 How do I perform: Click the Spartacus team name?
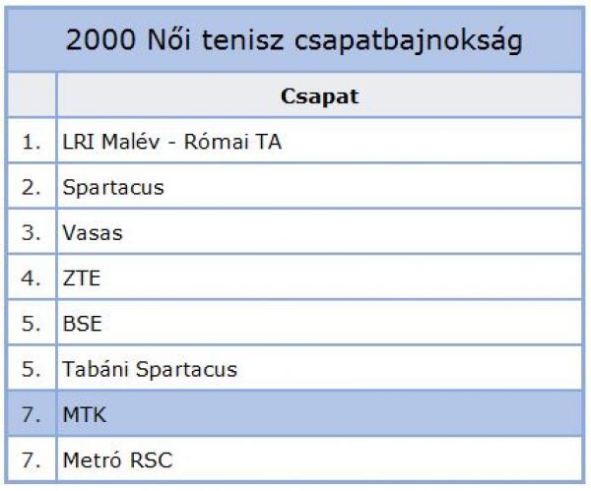pos(113,187)
